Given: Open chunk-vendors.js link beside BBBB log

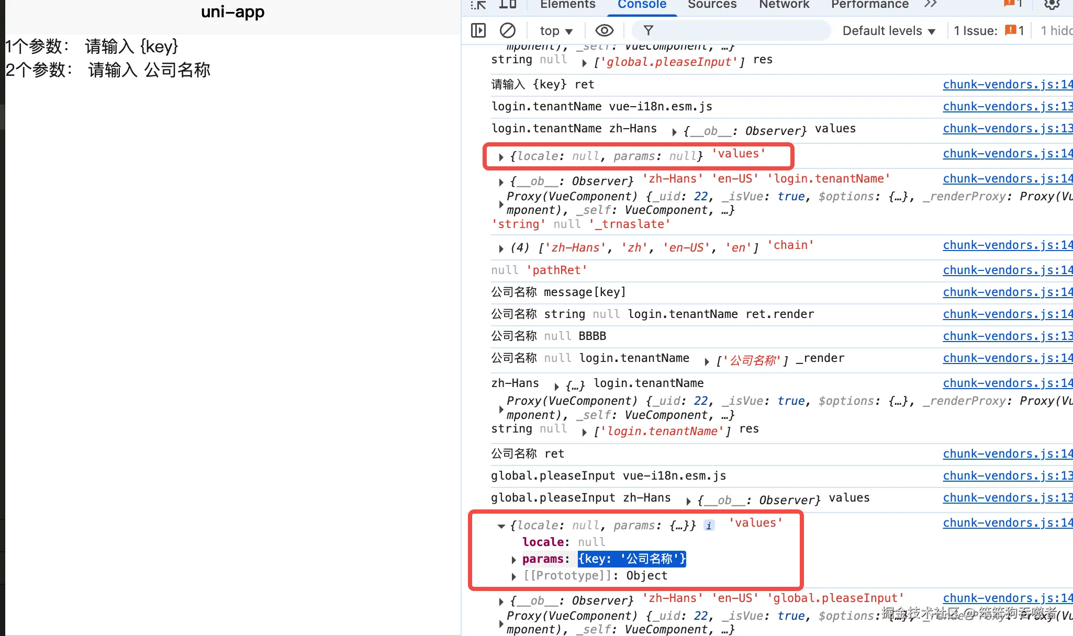Looking at the screenshot, I should [1007, 336].
